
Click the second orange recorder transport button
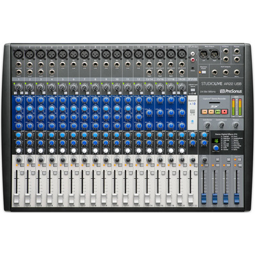[x=211, y=112]
